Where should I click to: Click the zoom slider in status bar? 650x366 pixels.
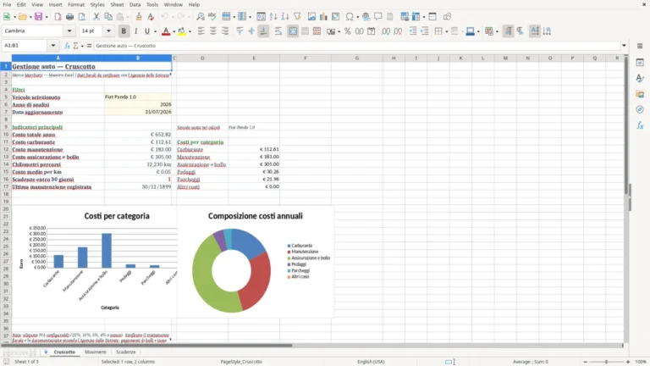(606, 362)
